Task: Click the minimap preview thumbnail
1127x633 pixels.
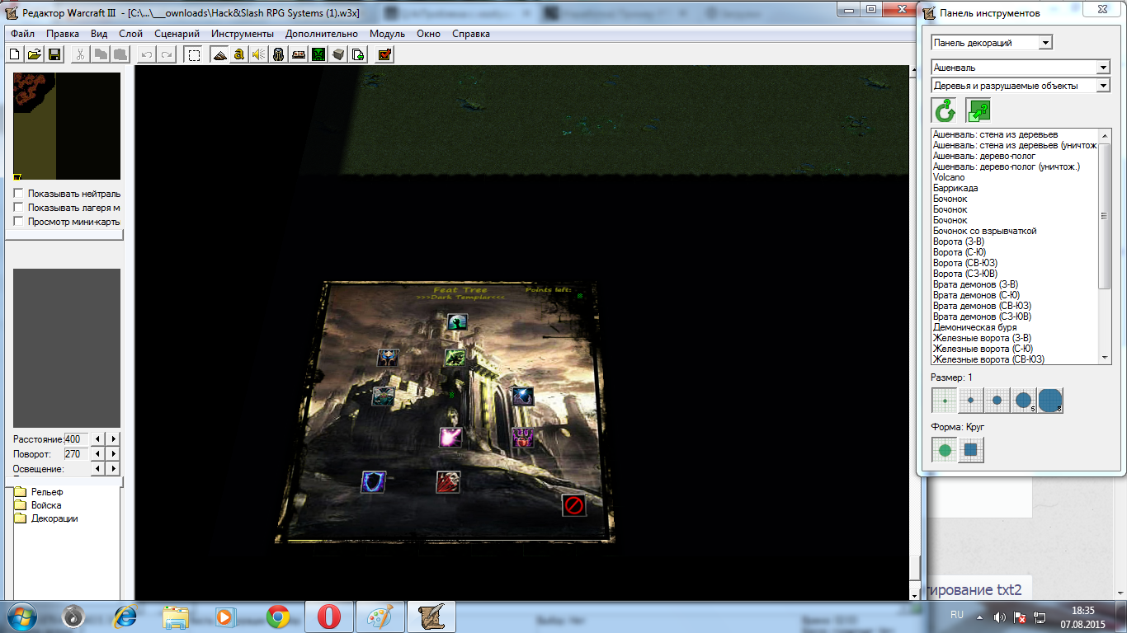Action: (67, 125)
